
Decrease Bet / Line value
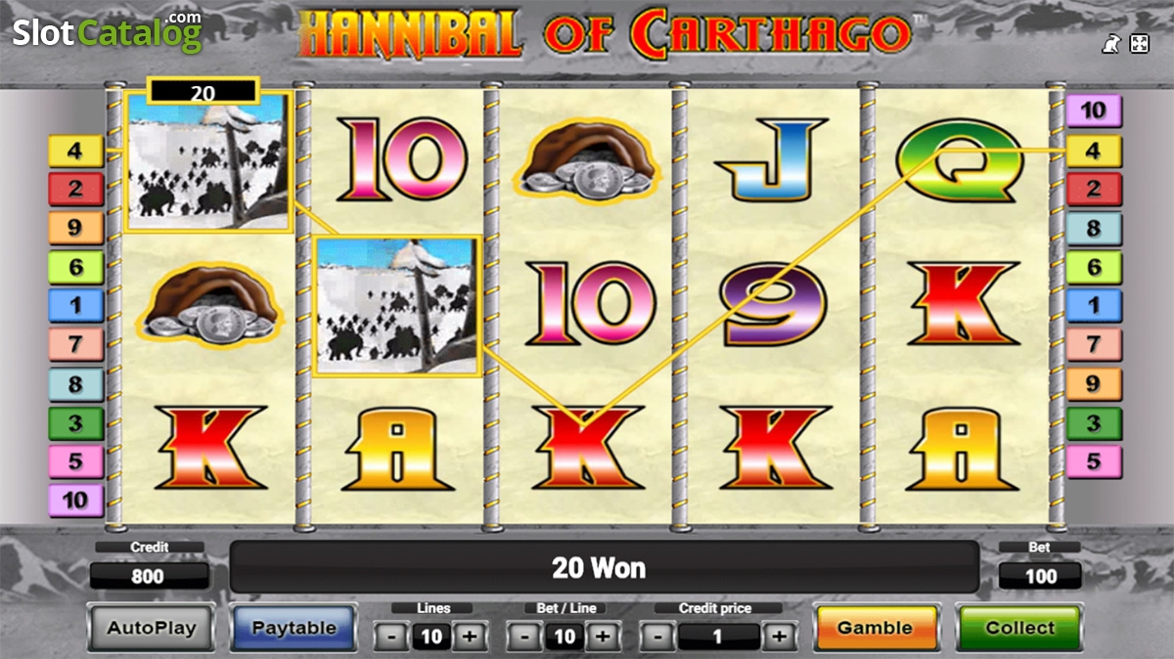(524, 637)
